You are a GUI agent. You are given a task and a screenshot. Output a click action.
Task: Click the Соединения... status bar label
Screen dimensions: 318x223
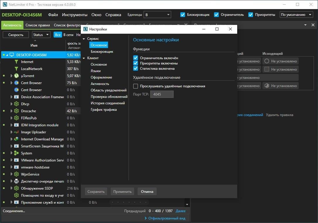pyautogui.click(x=14, y=211)
